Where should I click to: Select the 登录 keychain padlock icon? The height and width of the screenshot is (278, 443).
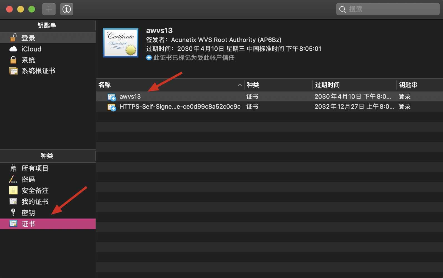13,38
